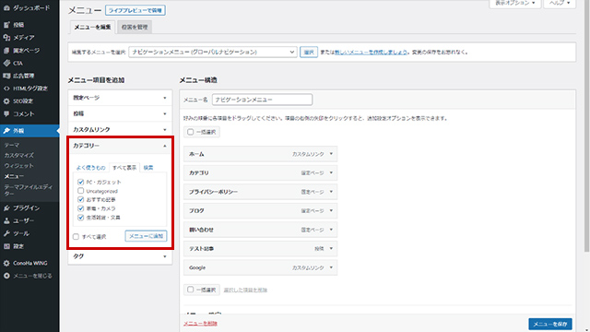Image resolution: width=590 pixels, height=332 pixels.
Task: Open the CTA icon in sidebar
Action: click(6, 63)
